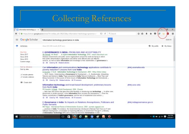Open E-GOVERNANCE IN INDIA article title
Screen dimensions: 189x134
click(72, 52)
